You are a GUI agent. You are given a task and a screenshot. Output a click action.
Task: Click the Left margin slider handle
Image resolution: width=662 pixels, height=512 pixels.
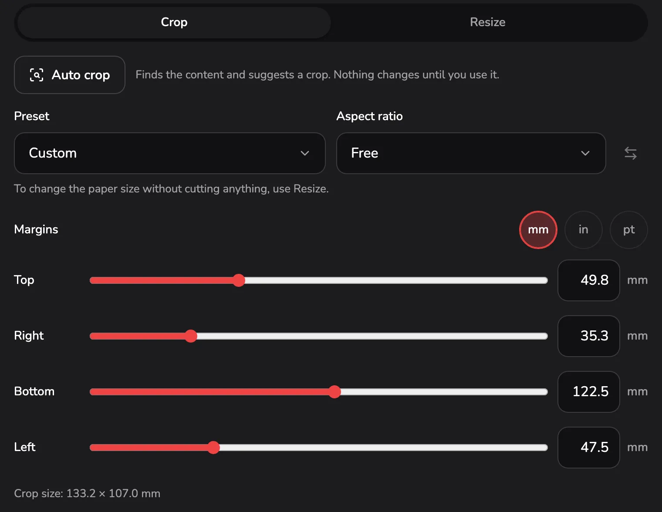point(213,448)
